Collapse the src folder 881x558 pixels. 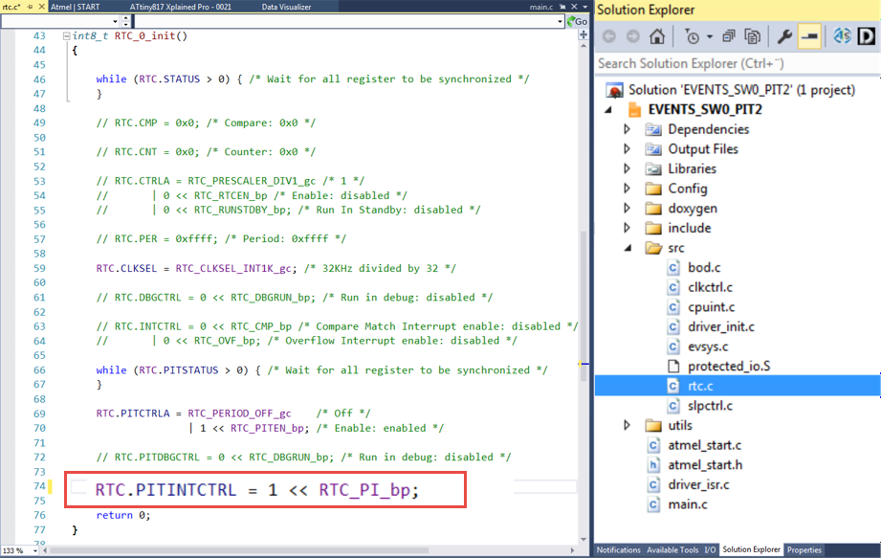click(x=628, y=248)
